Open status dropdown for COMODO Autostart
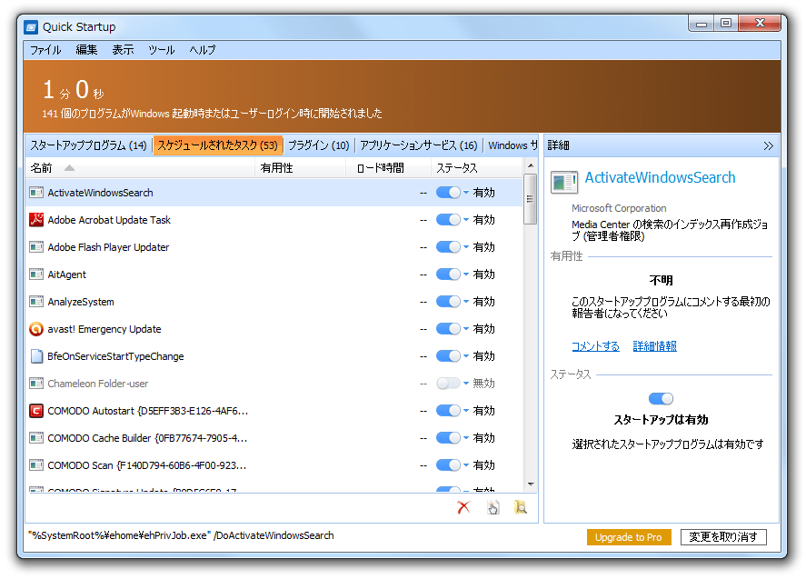The height and width of the screenshot is (579, 806). (x=466, y=410)
